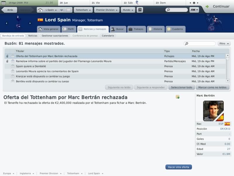Open the Tottenham club dropdown
This screenshot has height=176, width=234.
83,10
